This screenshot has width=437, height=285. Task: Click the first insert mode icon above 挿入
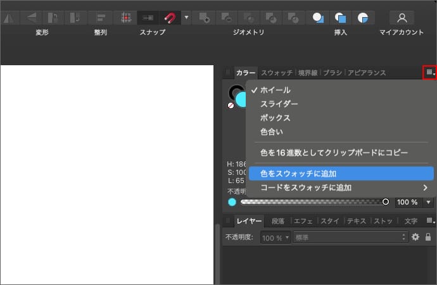point(319,17)
